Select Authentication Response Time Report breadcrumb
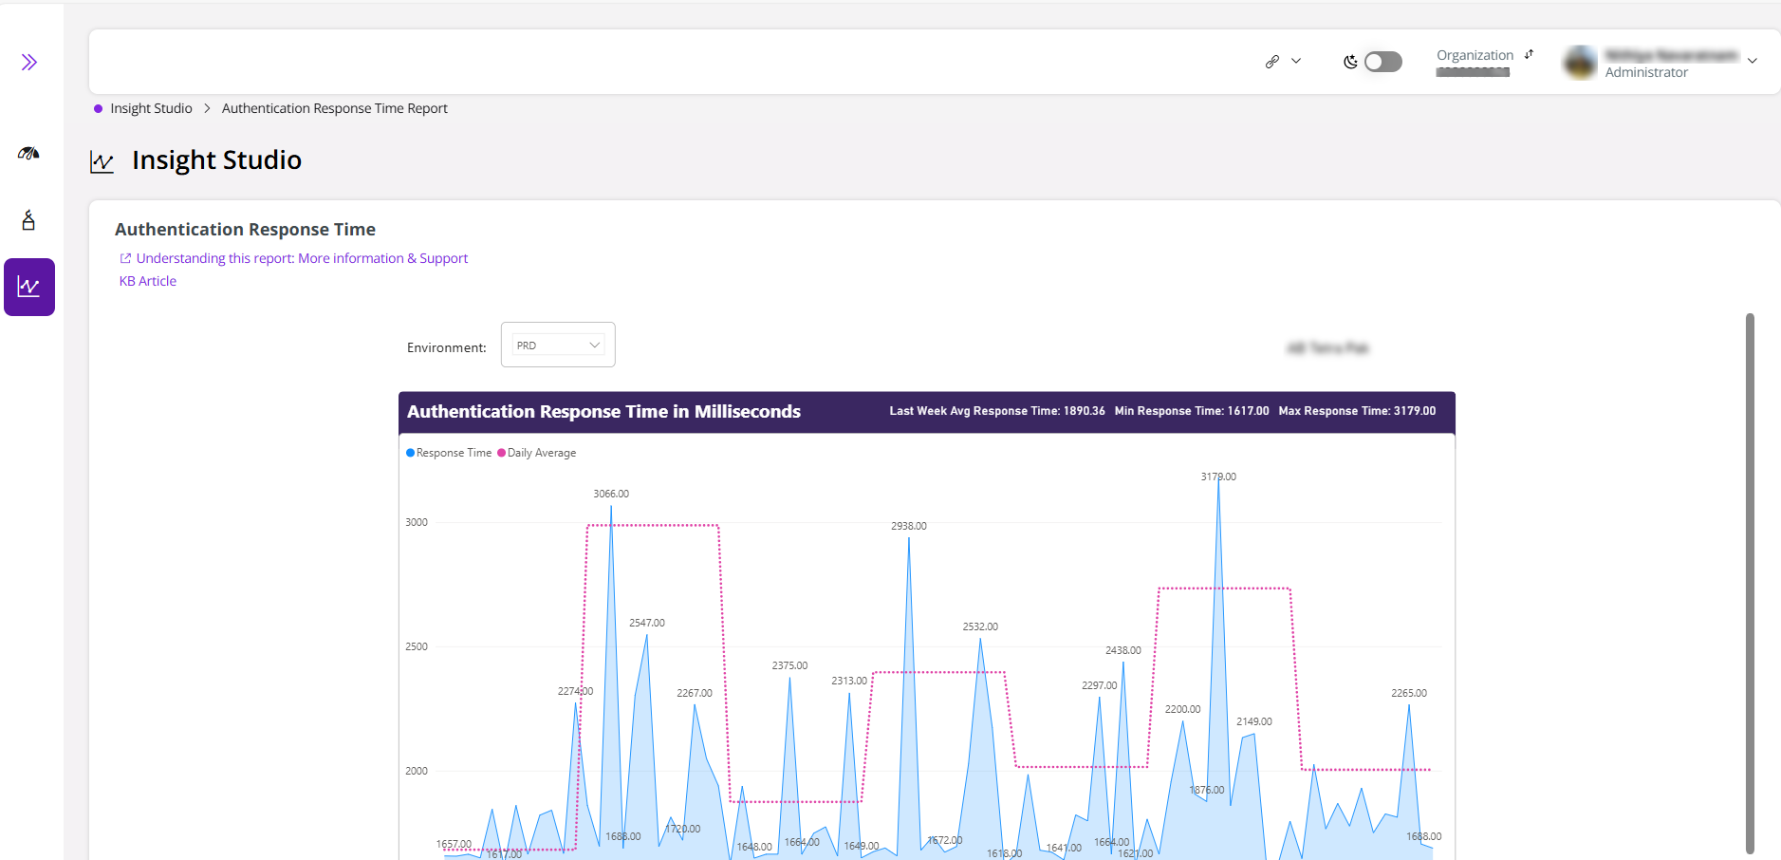Screen dimensions: 1781x860 (x=335, y=108)
